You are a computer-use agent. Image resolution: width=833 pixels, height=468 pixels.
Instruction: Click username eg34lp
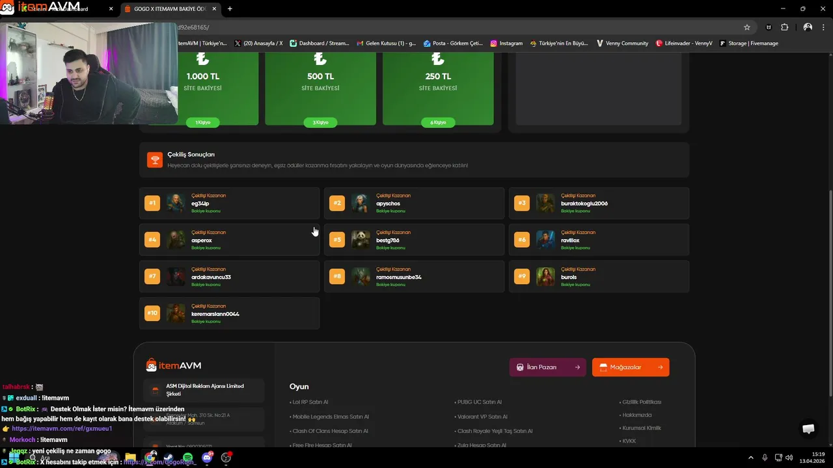[x=200, y=203]
